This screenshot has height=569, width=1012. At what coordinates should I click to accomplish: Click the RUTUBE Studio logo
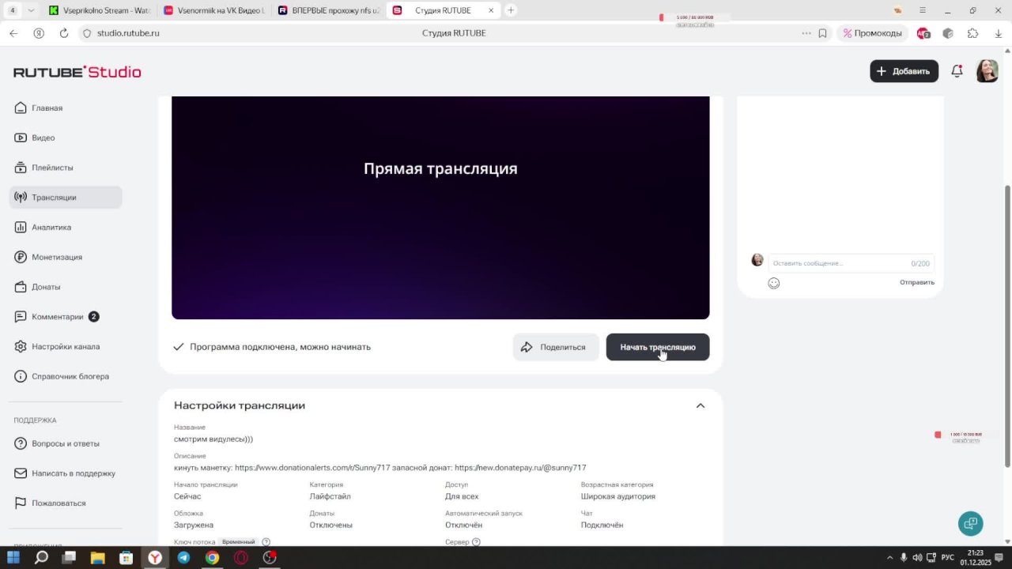coord(77,72)
